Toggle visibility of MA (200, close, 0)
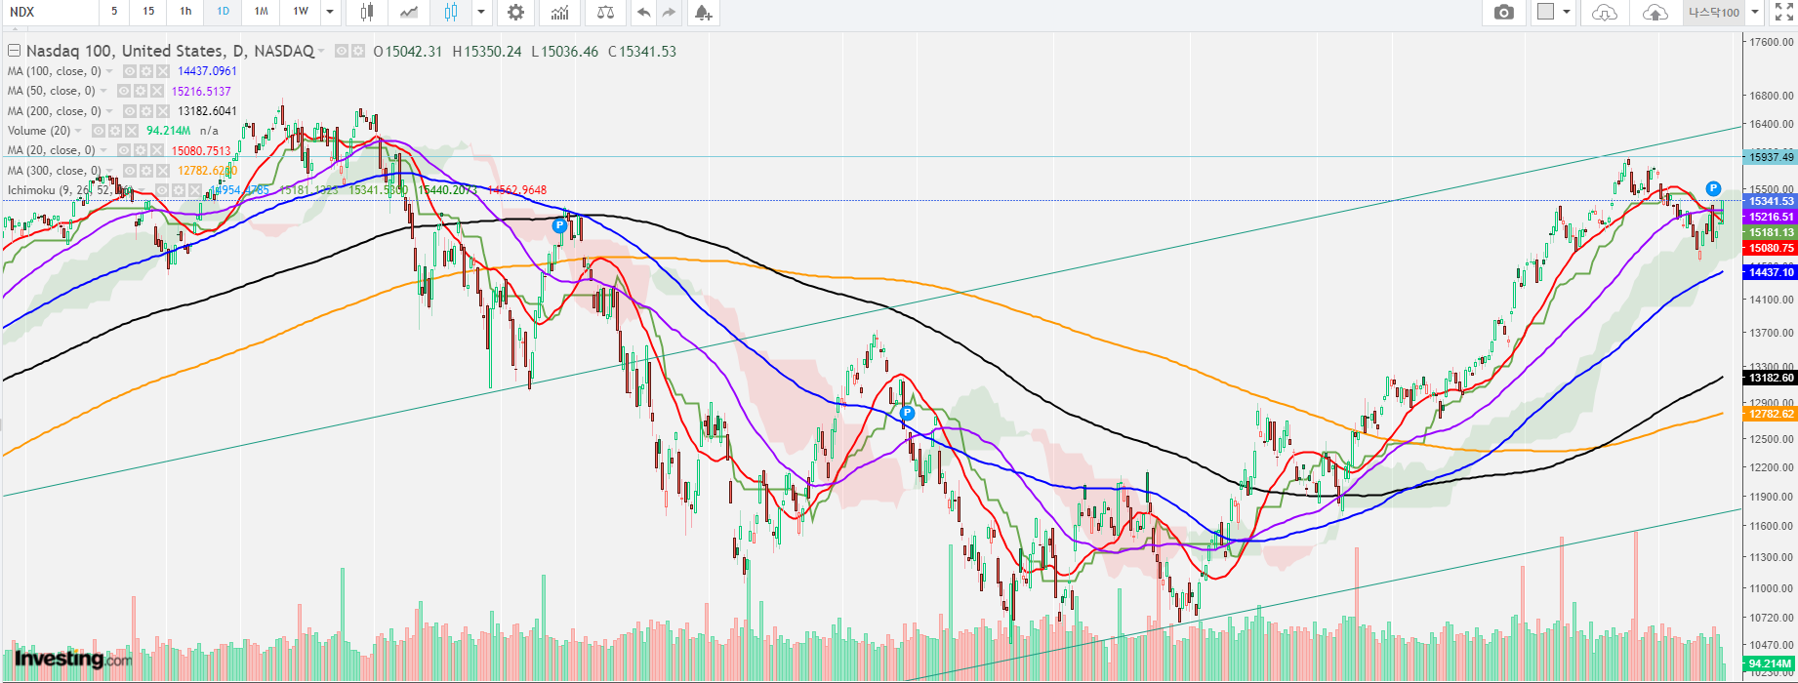The image size is (1798, 683). [x=130, y=111]
